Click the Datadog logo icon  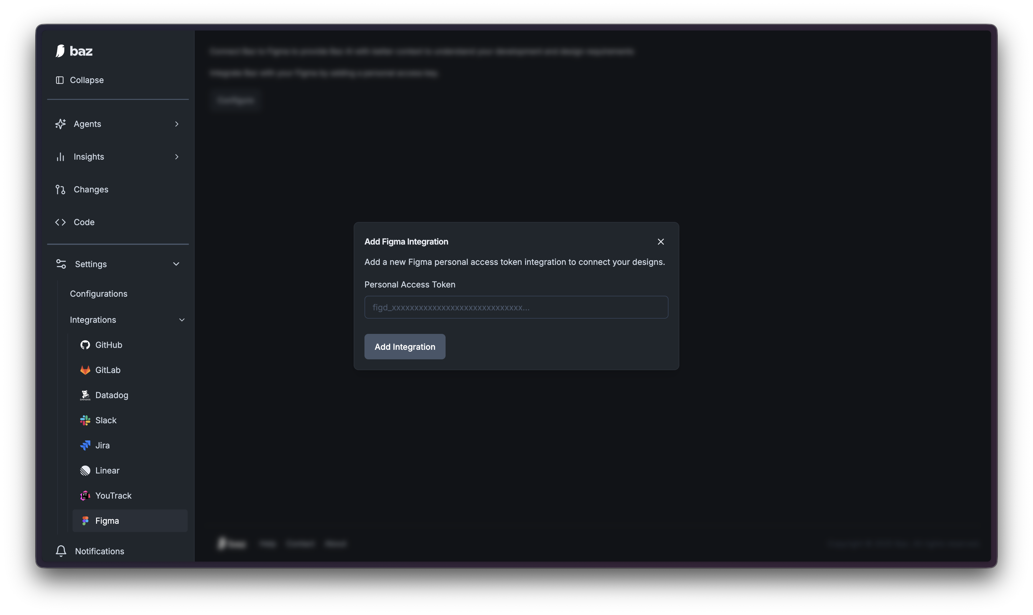[x=85, y=395]
